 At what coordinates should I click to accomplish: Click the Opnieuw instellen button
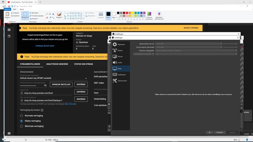click(x=61, y=84)
